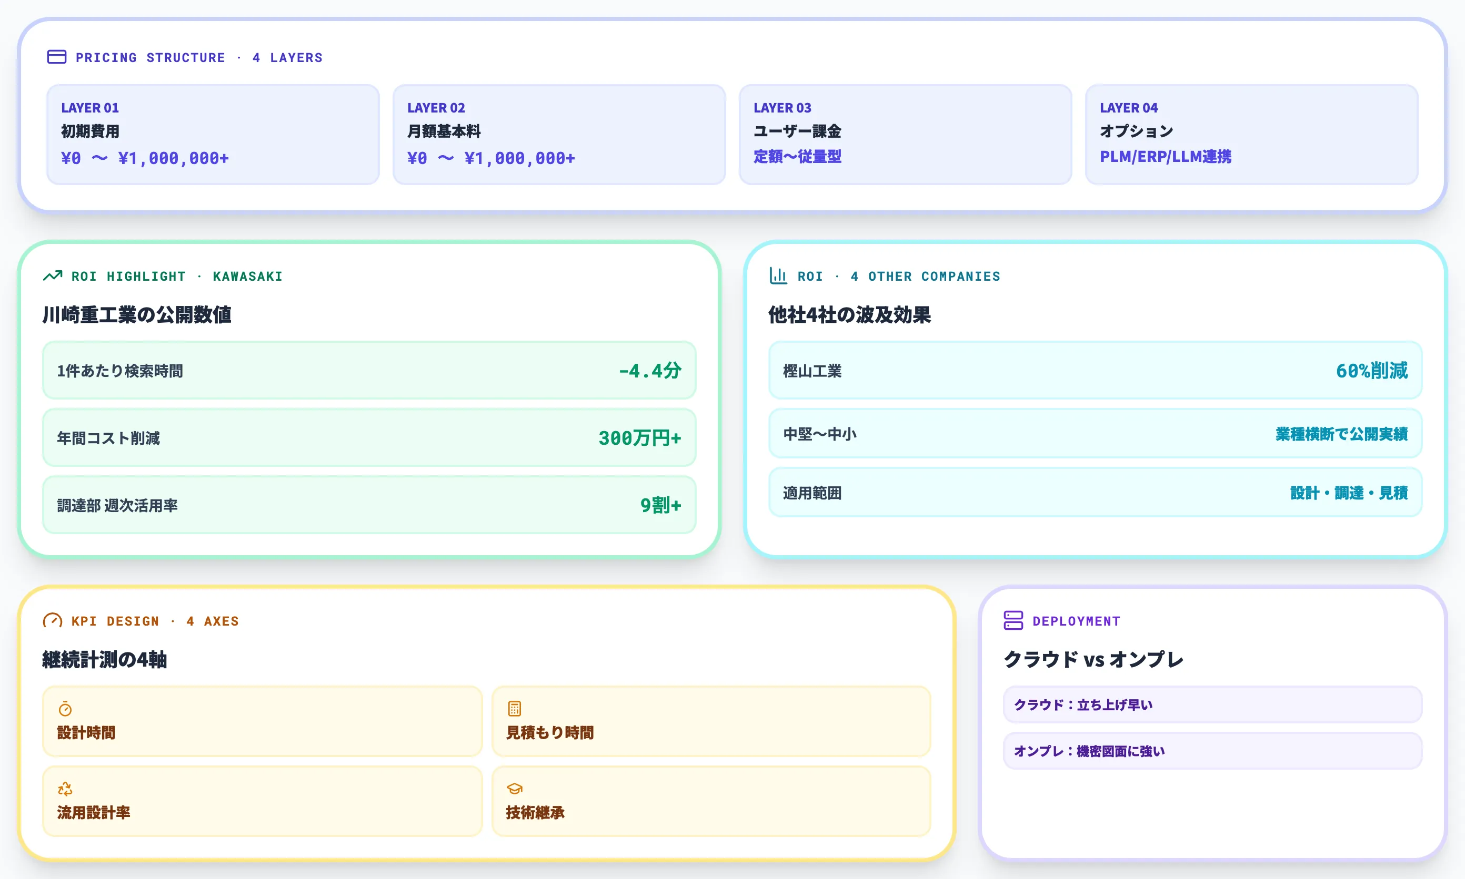Select the LAYER 02 月額基本料 card
Image resolution: width=1465 pixels, height=879 pixels.
tap(559, 135)
